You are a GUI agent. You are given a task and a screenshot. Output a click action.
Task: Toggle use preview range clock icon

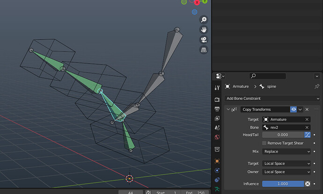pyautogui.click(x=148, y=192)
